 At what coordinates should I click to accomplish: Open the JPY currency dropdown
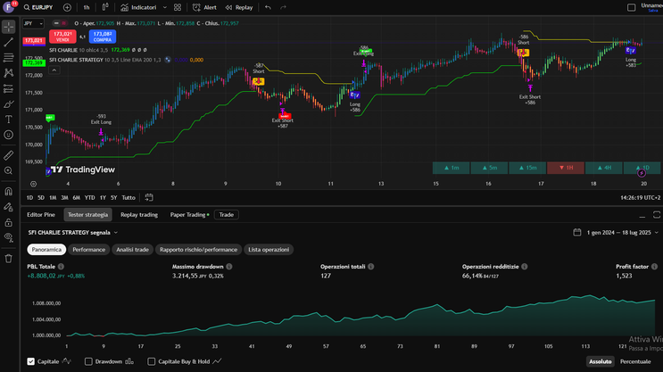33,24
